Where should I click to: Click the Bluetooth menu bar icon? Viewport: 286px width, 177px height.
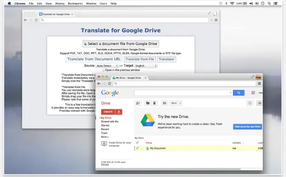(x=226, y=3)
